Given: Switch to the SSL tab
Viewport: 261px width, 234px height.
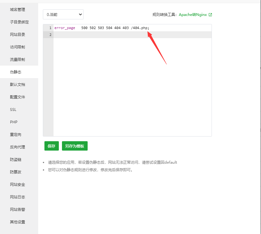Looking at the screenshot, I should [13, 110].
